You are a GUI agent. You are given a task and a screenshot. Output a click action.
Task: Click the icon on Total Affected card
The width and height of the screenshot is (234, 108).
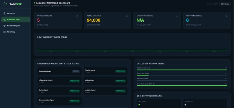click(x=127, y=16)
